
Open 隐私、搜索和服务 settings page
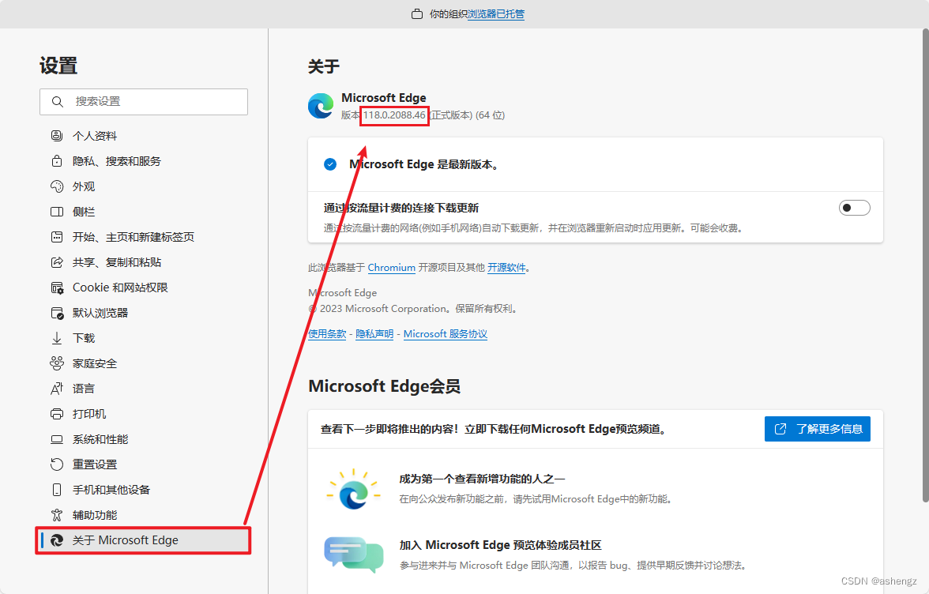pos(117,161)
